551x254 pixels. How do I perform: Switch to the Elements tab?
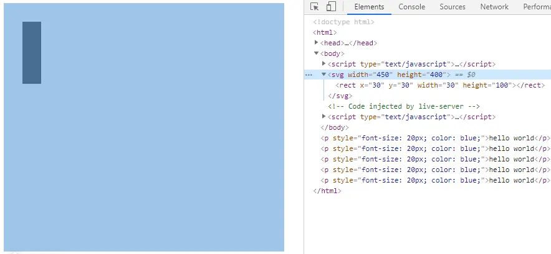coord(369,7)
